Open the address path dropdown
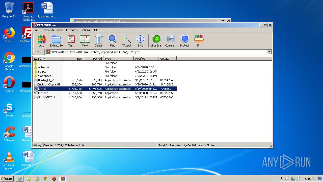323x182 pixels. tap(269, 52)
